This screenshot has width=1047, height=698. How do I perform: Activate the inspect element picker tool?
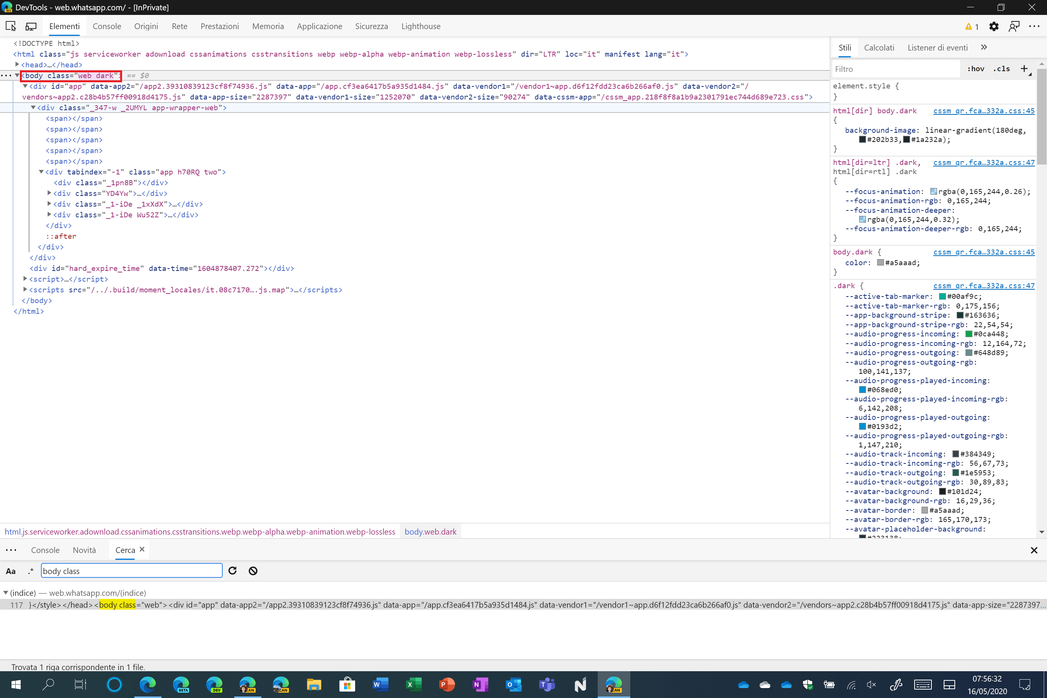click(11, 26)
